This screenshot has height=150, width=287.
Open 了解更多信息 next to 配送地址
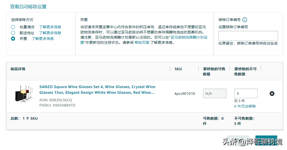[x=50, y=33]
